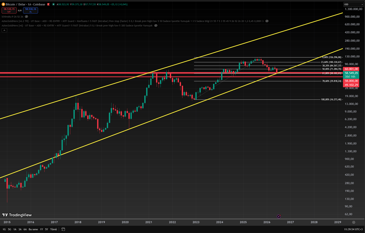Click the Ichimoku 9 26 52 26 indicator label
Viewport: 365px width, 233px height.
pos(13,16)
